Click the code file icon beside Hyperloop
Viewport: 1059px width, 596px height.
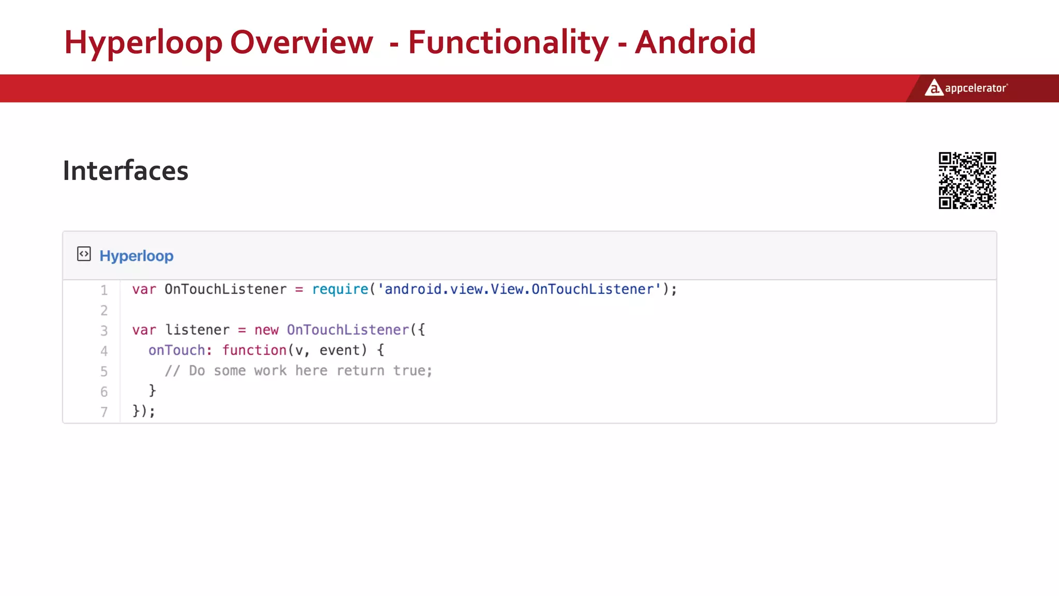tap(84, 254)
